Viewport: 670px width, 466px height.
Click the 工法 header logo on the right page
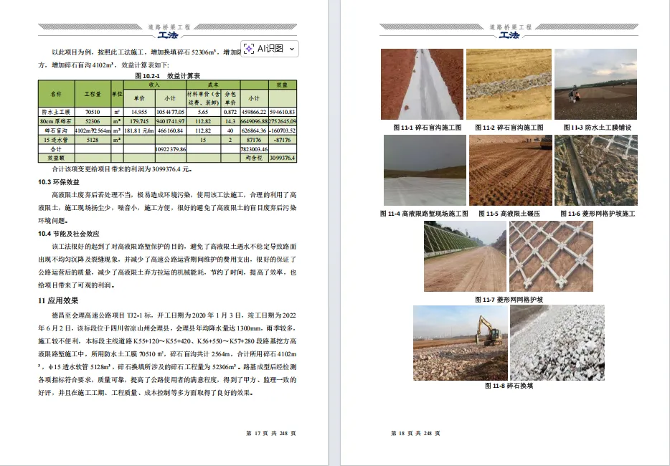pyautogui.click(x=509, y=35)
